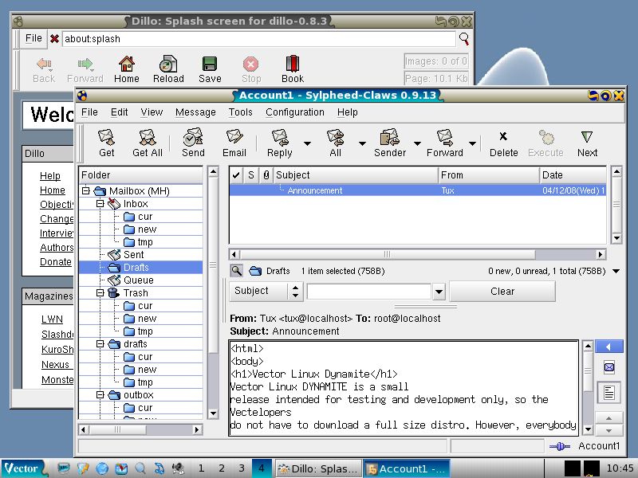This screenshot has height=478, width=638.
Task: Click the Reply toolbar icon
Action: coord(279,143)
